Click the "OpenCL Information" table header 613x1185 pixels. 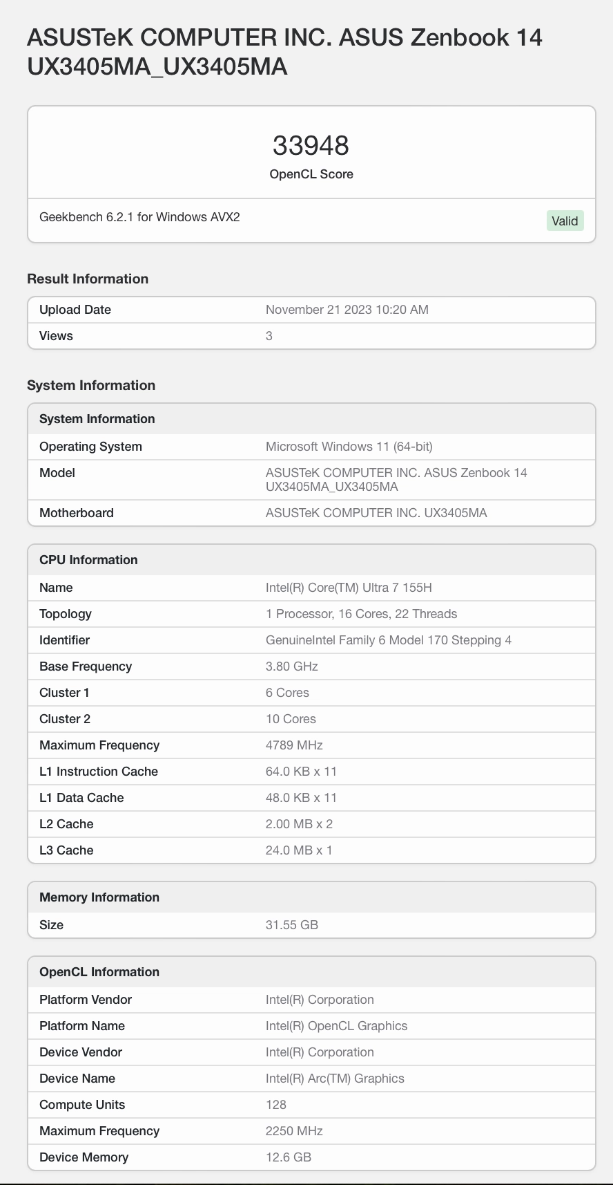[311, 972]
